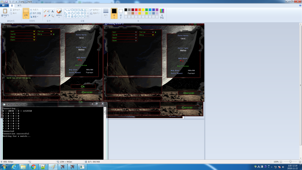Click the Save icon in title bar
302x170 pixels.
click(6, 2)
